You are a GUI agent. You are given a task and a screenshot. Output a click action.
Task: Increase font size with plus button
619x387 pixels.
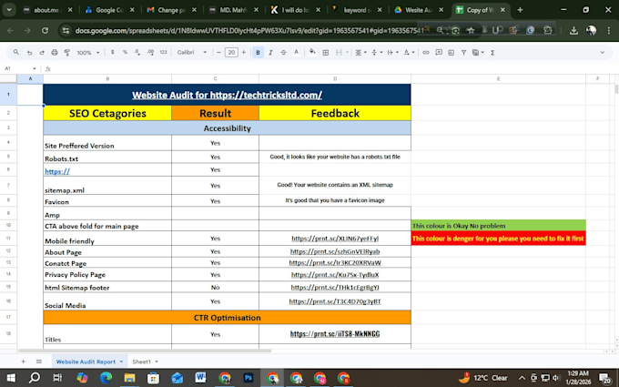click(244, 53)
